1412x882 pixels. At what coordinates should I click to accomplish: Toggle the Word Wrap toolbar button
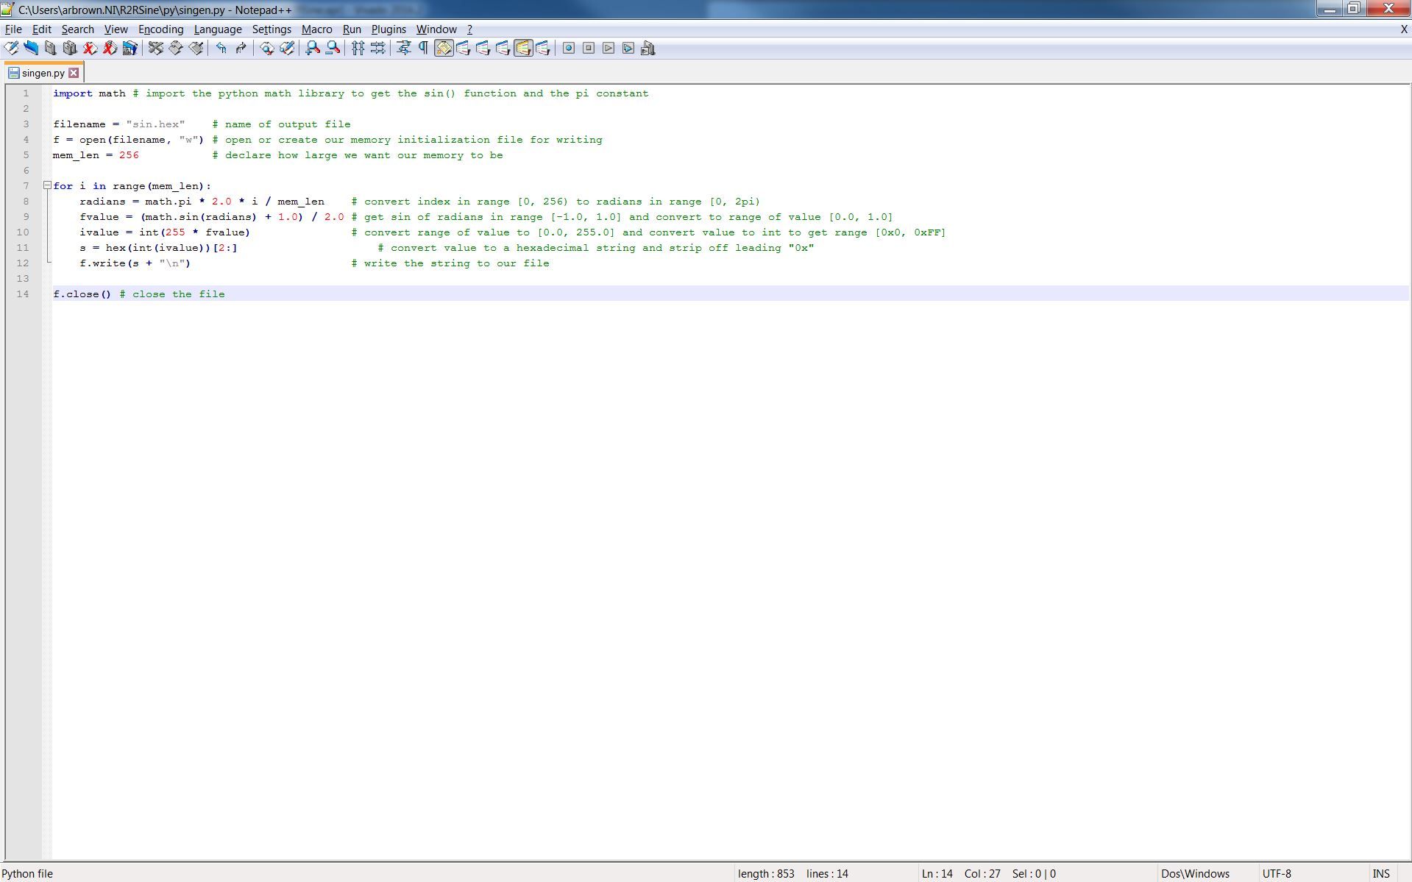[403, 49]
